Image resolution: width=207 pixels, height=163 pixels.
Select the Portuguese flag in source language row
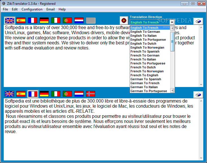click(67, 21)
